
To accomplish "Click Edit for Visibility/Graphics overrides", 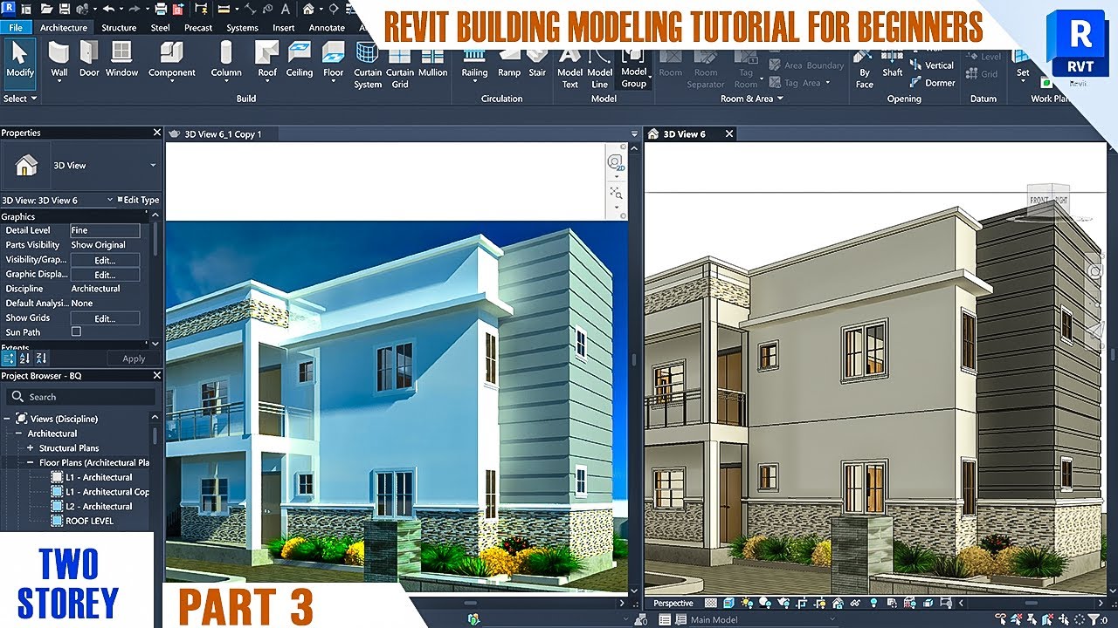I will coord(105,260).
